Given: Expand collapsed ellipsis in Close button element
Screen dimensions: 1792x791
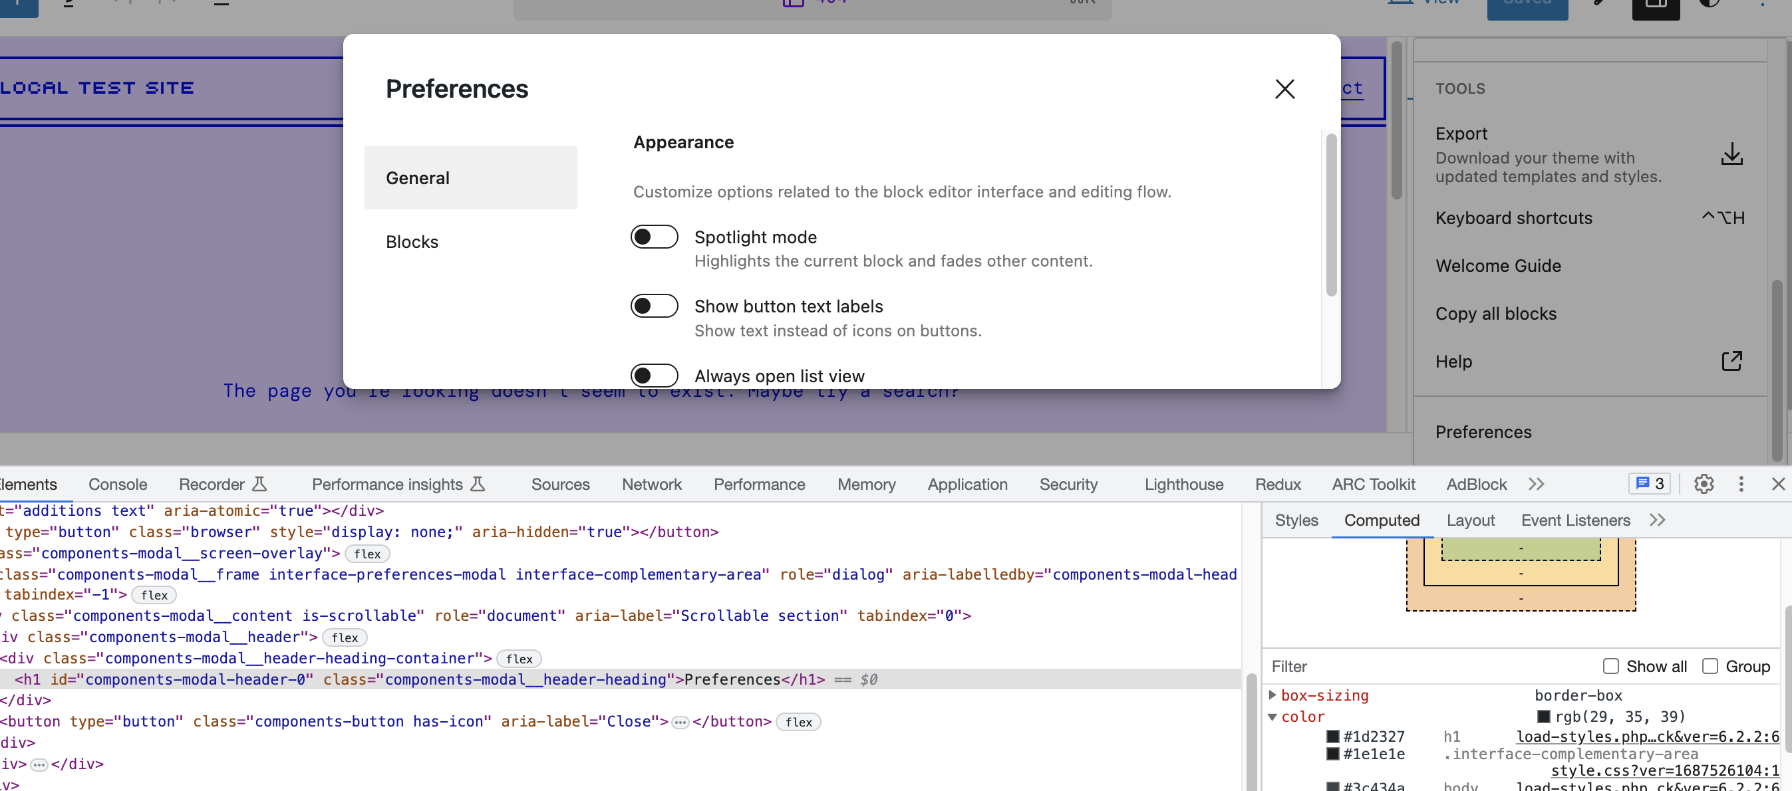Looking at the screenshot, I should pyautogui.click(x=680, y=722).
